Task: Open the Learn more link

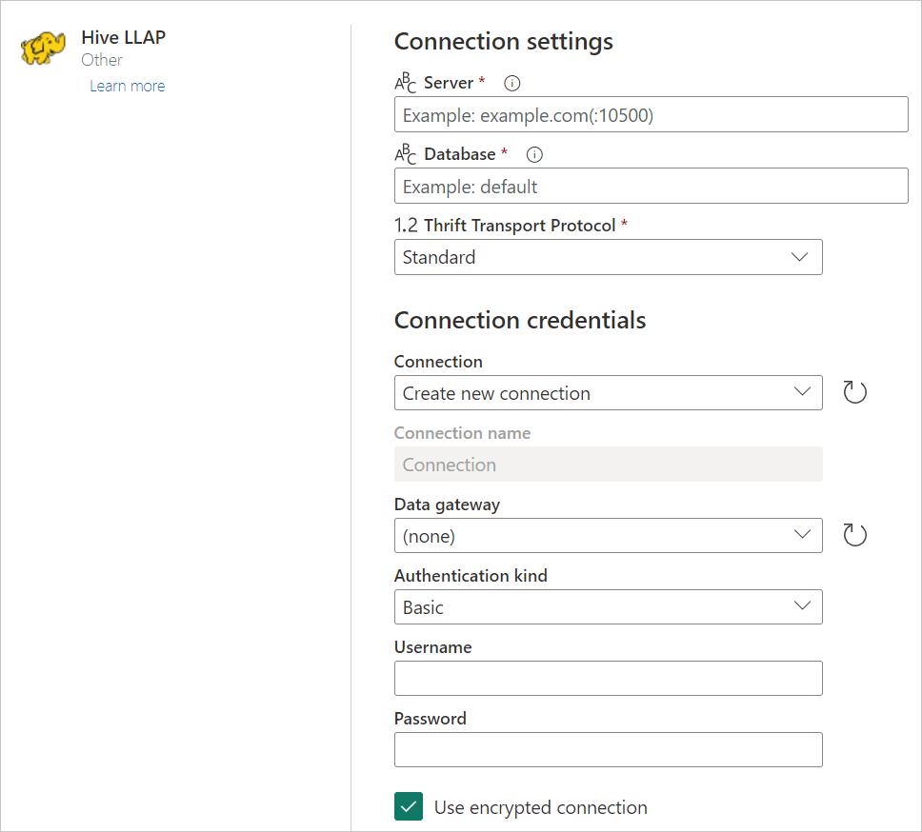Action: 127,86
